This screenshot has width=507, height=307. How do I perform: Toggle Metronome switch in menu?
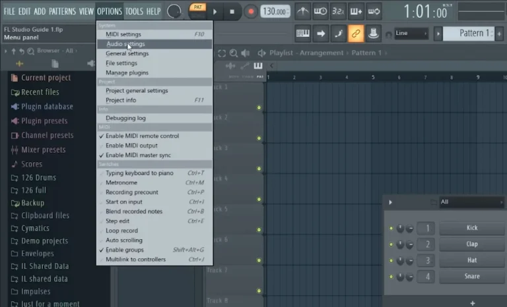pyautogui.click(x=154, y=182)
